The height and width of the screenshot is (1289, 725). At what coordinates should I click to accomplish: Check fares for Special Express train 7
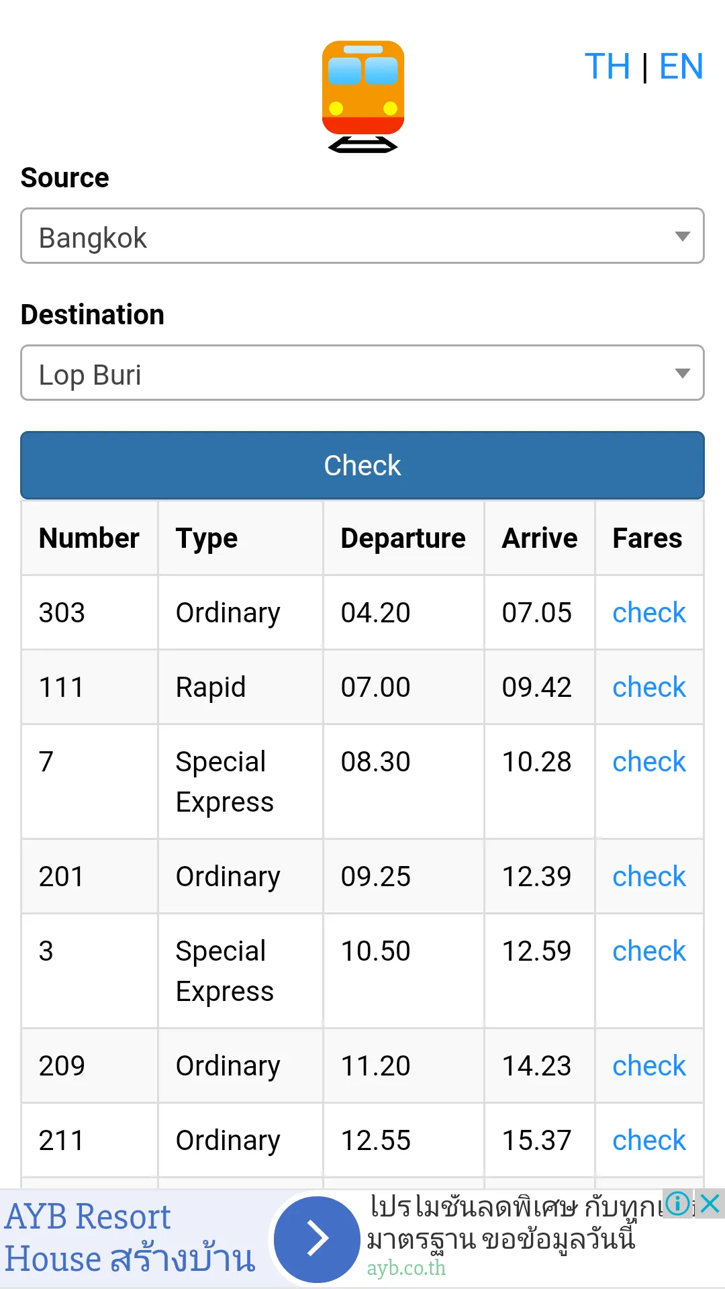coord(649,761)
